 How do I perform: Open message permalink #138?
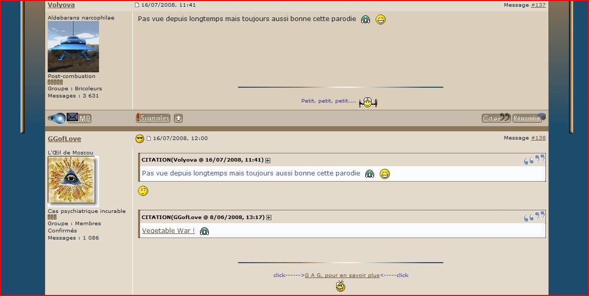pos(538,138)
